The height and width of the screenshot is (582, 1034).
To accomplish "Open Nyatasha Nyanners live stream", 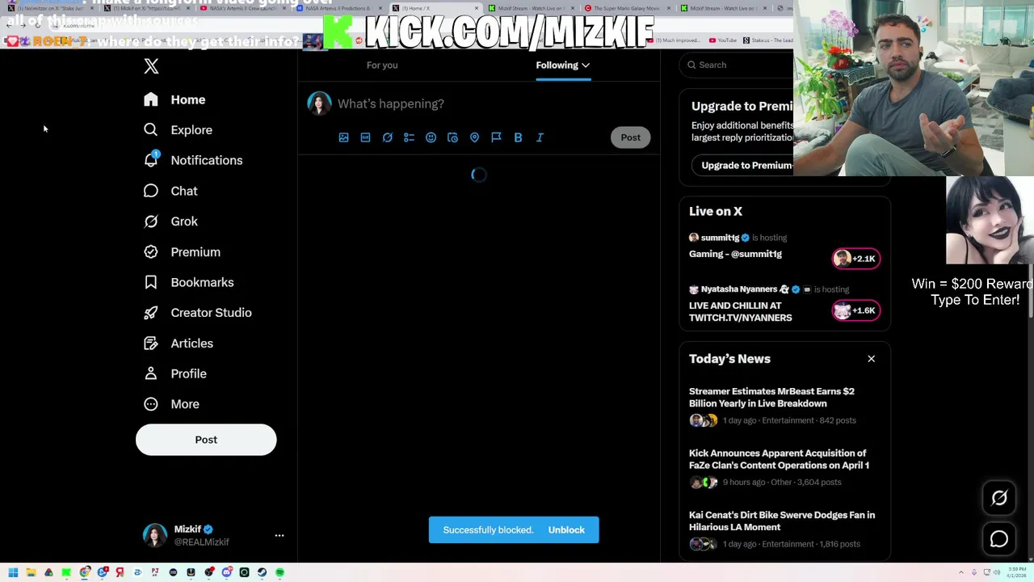I will 740,311.
